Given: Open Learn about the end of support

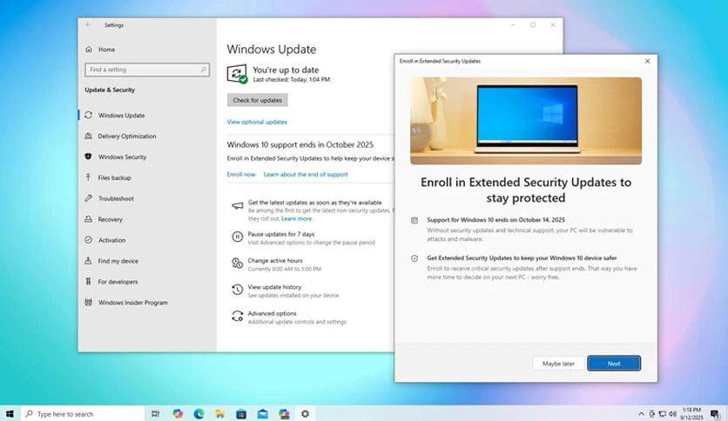Looking at the screenshot, I should pyautogui.click(x=306, y=174).
